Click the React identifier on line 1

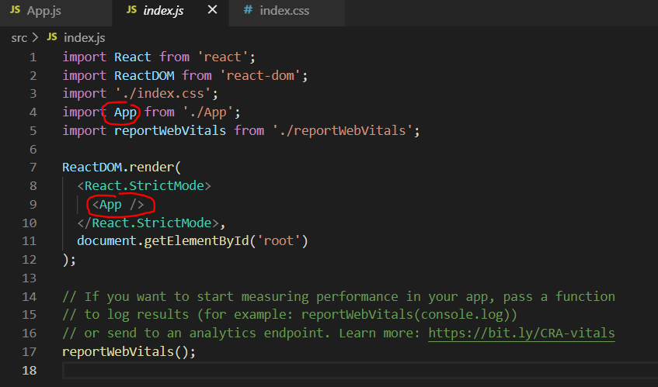pyautogui.click(x=133, y=57)
